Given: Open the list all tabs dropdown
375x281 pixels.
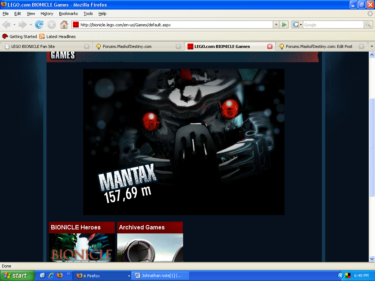Looking at the screenshot, I should coord(371,46).
